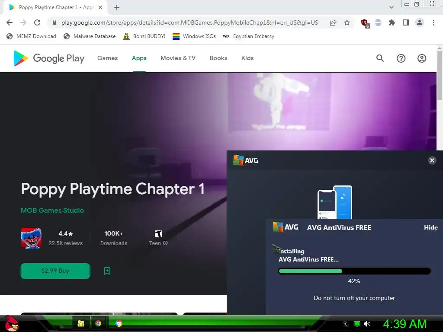Show Teen rating info circle
The image size is (443, 332).
pyautogui.click(x=165, y=243)
